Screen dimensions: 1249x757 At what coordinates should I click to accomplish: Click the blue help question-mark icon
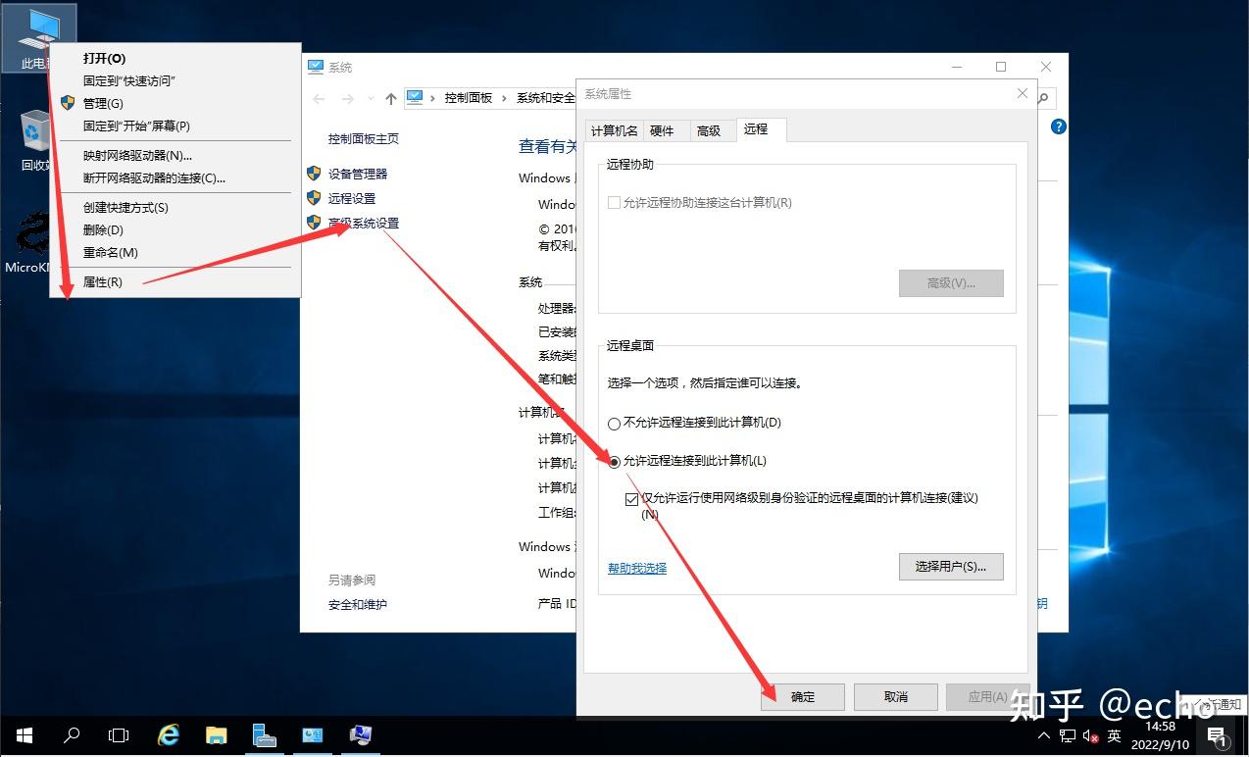1057,126
